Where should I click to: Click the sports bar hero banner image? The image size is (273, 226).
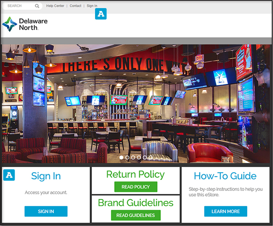(136, 104)
